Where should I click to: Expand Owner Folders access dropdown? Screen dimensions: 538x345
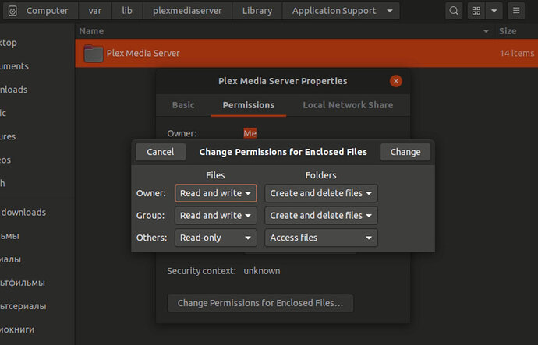[x=321, y=193]
